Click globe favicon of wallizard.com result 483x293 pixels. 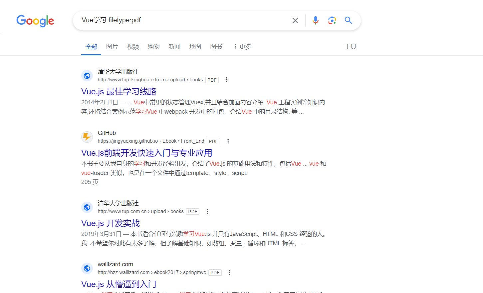[x=87, y=268]
